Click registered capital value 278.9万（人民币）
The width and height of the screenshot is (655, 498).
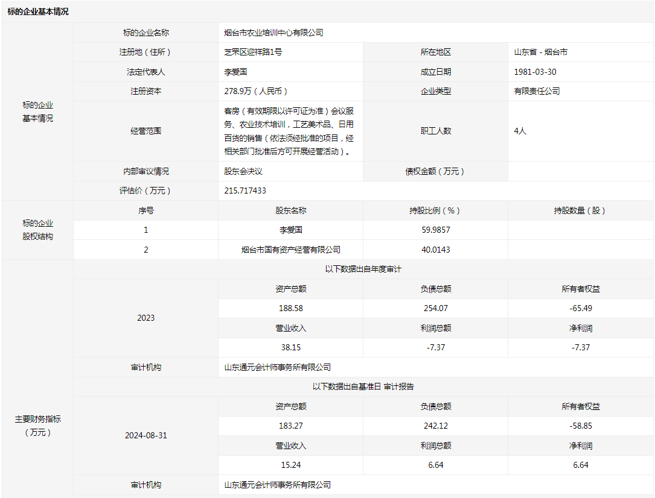tap(256, 91)
